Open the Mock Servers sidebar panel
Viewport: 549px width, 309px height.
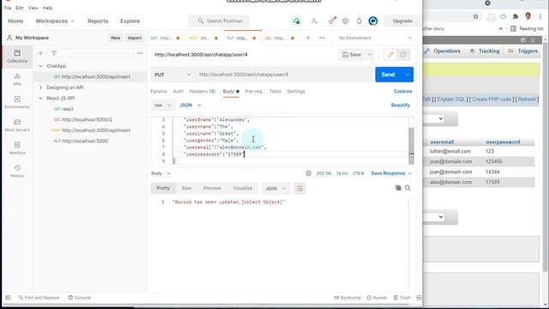click(x=17, y=125)
